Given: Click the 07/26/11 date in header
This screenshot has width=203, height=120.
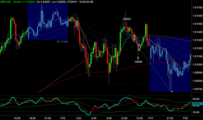Looking at the screenshot, I should [72, 2].
